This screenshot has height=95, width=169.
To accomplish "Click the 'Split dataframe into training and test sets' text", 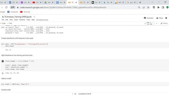I will (x=17, y=55).
